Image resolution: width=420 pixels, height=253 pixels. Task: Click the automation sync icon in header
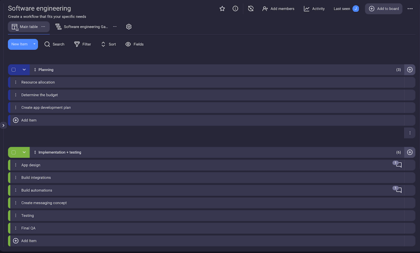[251, 9]
